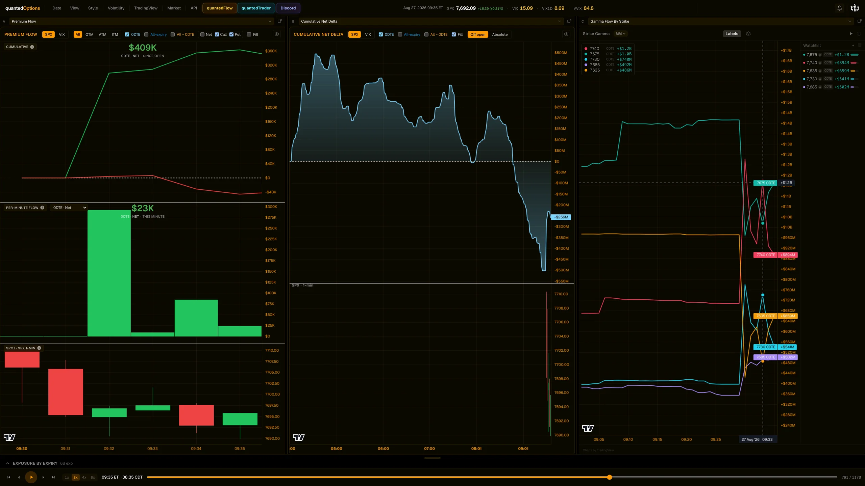Toggle the Labels button in Strike Gamma
Viewport: 865px width, 486px height.
point(732,34)
